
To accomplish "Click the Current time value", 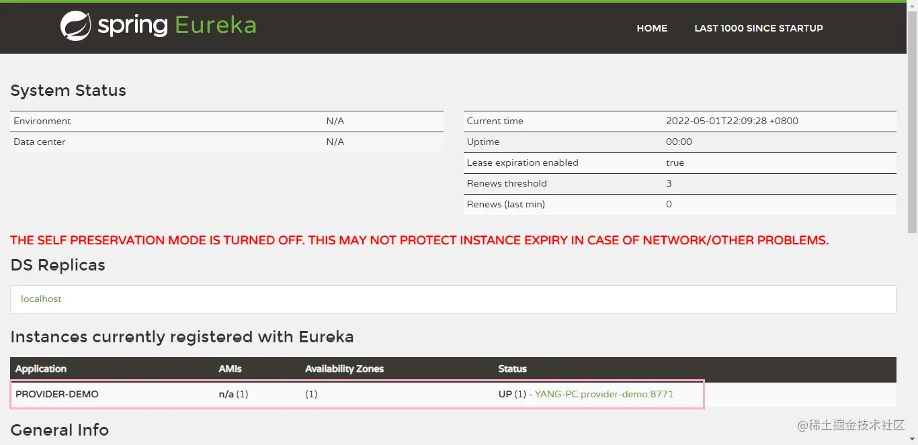I will click(x=732, y=121).
